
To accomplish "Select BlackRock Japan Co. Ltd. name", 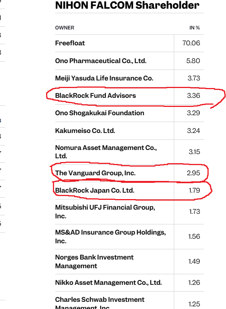I will [94, 190].
